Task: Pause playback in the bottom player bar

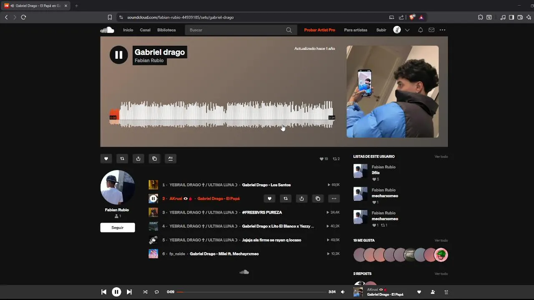Action: (x=116, y=292)
